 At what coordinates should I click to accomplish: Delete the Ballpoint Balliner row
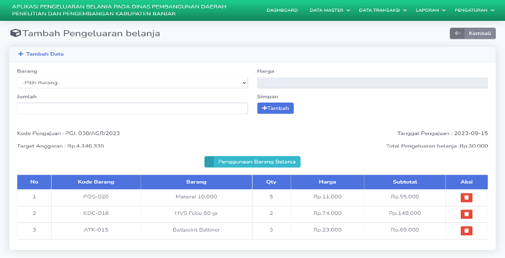tap(466, 230)
